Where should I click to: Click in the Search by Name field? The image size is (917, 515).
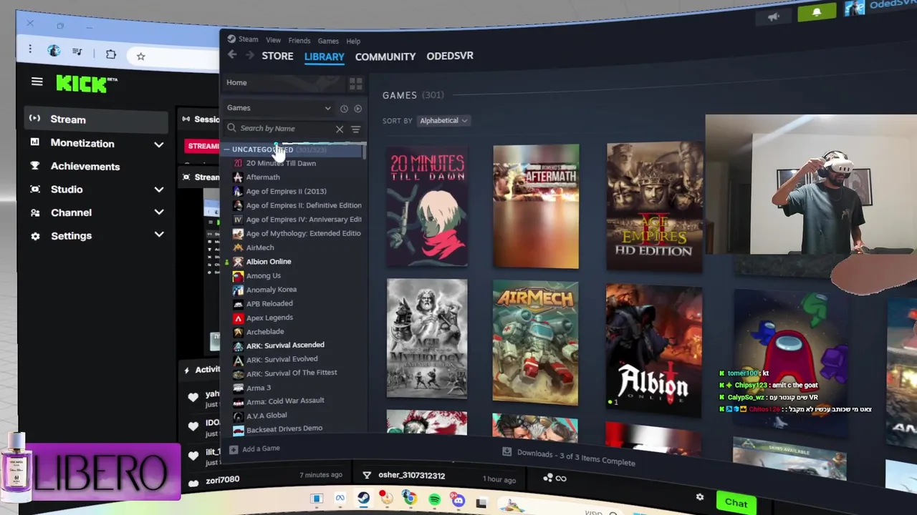[287, 129]
